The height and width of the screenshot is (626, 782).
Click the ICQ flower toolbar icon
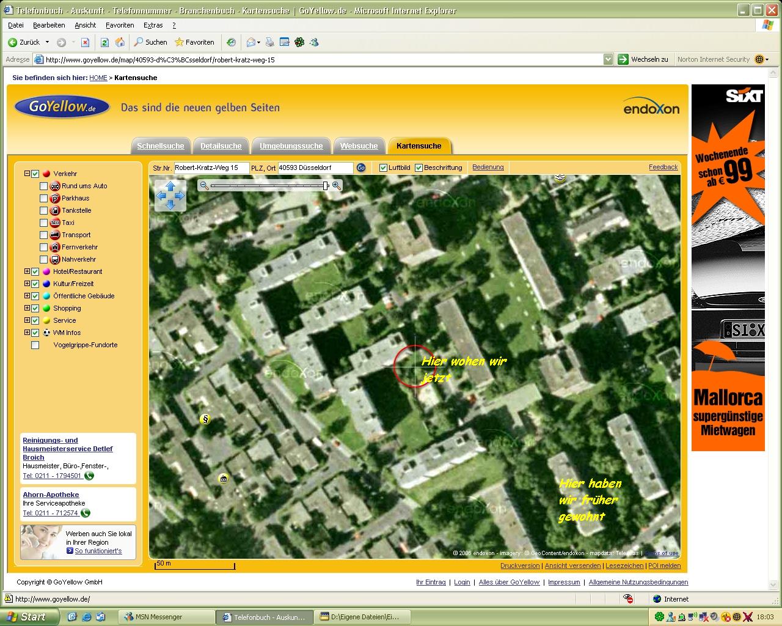pos(299,42)
